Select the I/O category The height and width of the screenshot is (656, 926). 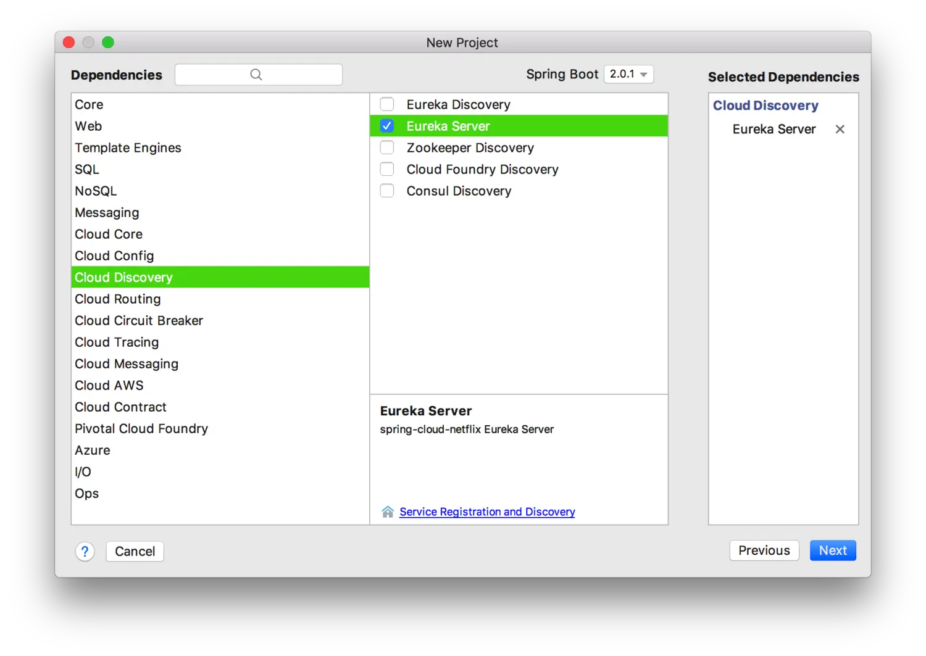point(220,471)
